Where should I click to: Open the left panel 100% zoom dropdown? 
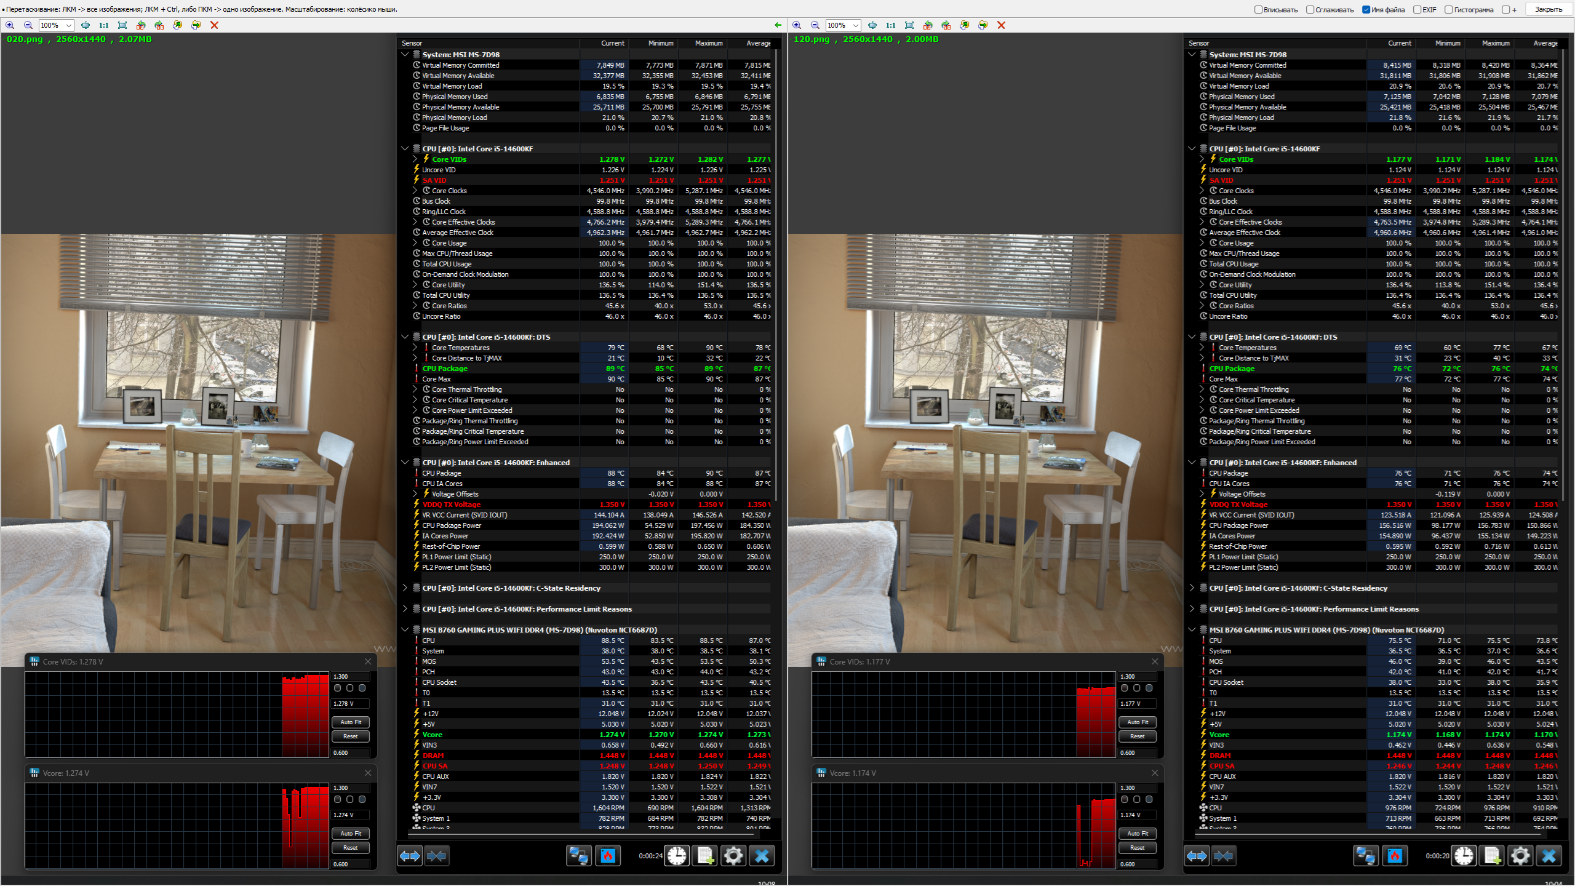point(68,25)
